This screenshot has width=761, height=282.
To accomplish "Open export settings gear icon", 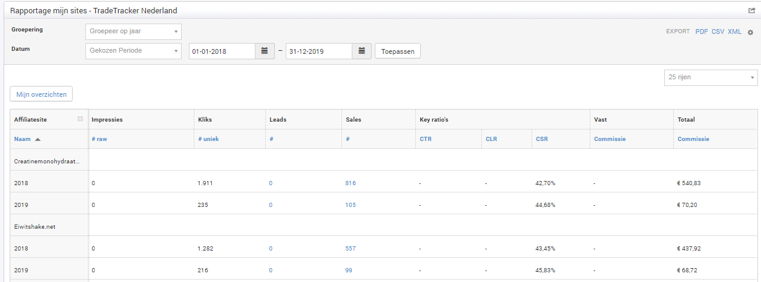I will point(751,32).
